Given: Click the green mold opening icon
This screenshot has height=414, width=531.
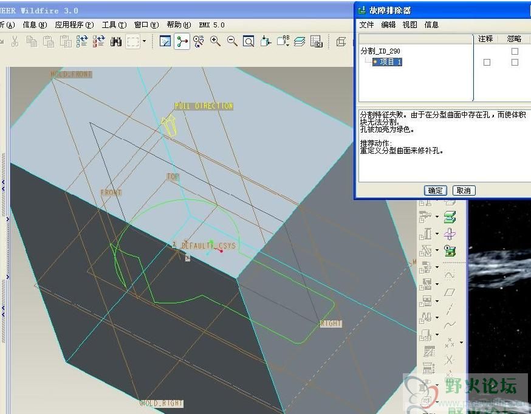Looking at the screenshot, I should coord(450,217).
